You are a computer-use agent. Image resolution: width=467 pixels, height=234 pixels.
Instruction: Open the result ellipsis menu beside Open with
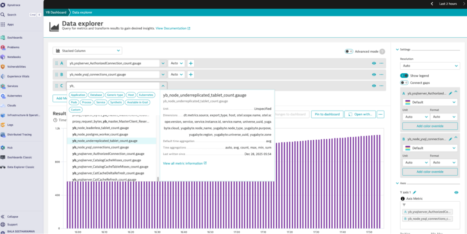380,114
